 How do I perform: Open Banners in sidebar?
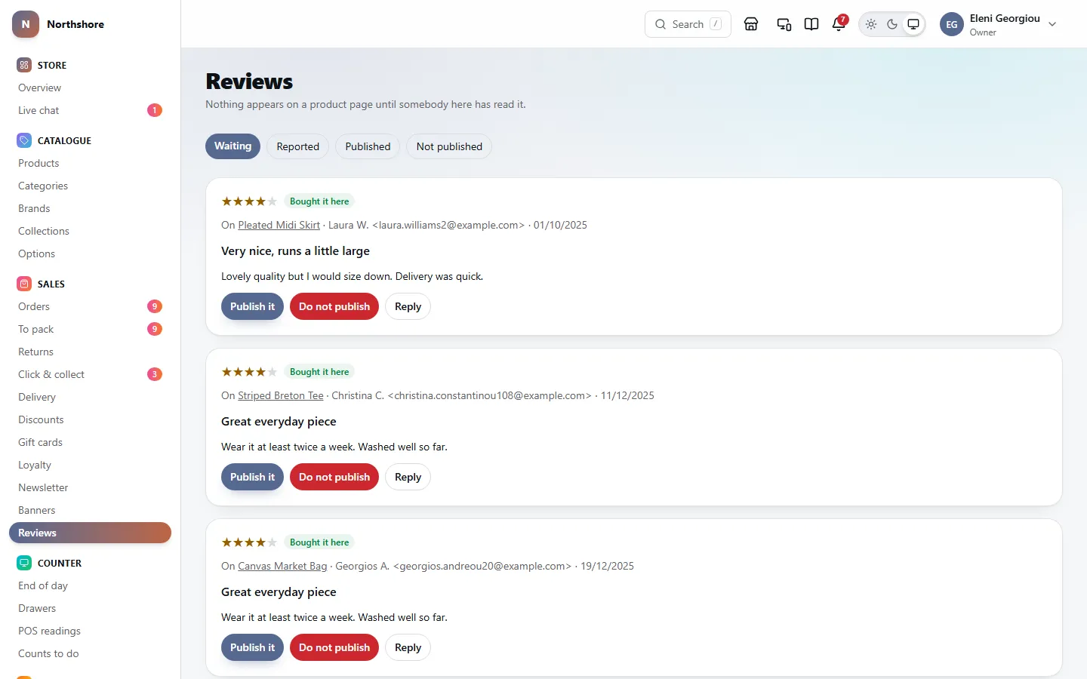90,510
